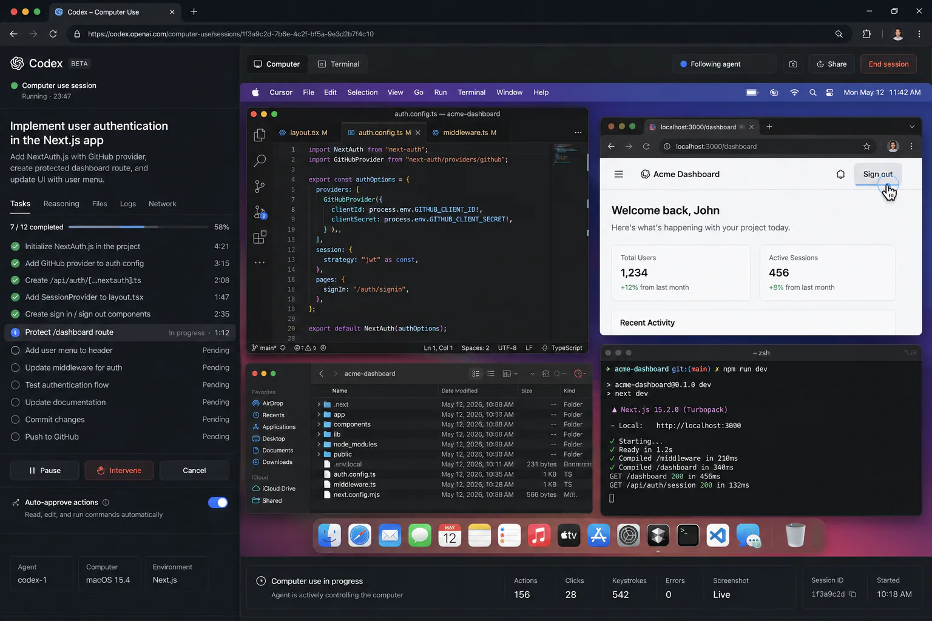The height and width of the screenshot is (621, 932).
Task: Open App Store from the dock
Action: (598, 535)
